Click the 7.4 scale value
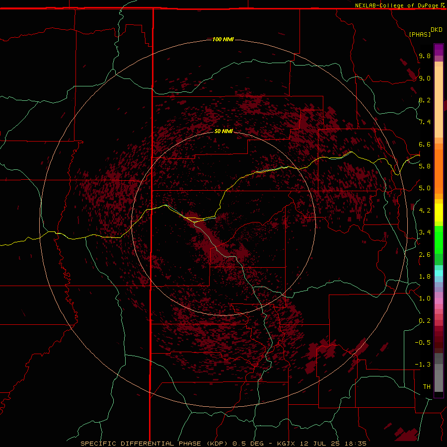This screenshot has width=447, height=447. [x=425, y=122]
